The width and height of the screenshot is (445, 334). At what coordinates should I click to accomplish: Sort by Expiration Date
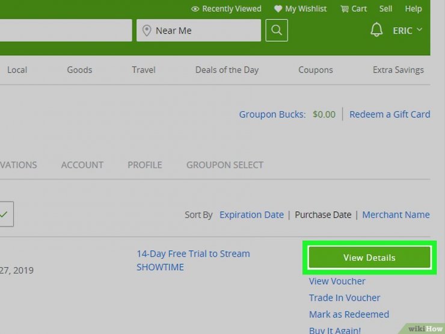tap(251, 215)
